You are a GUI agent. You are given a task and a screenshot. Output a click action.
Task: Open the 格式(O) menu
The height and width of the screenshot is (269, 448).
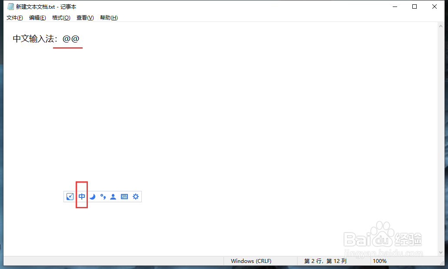coord(61,18)
